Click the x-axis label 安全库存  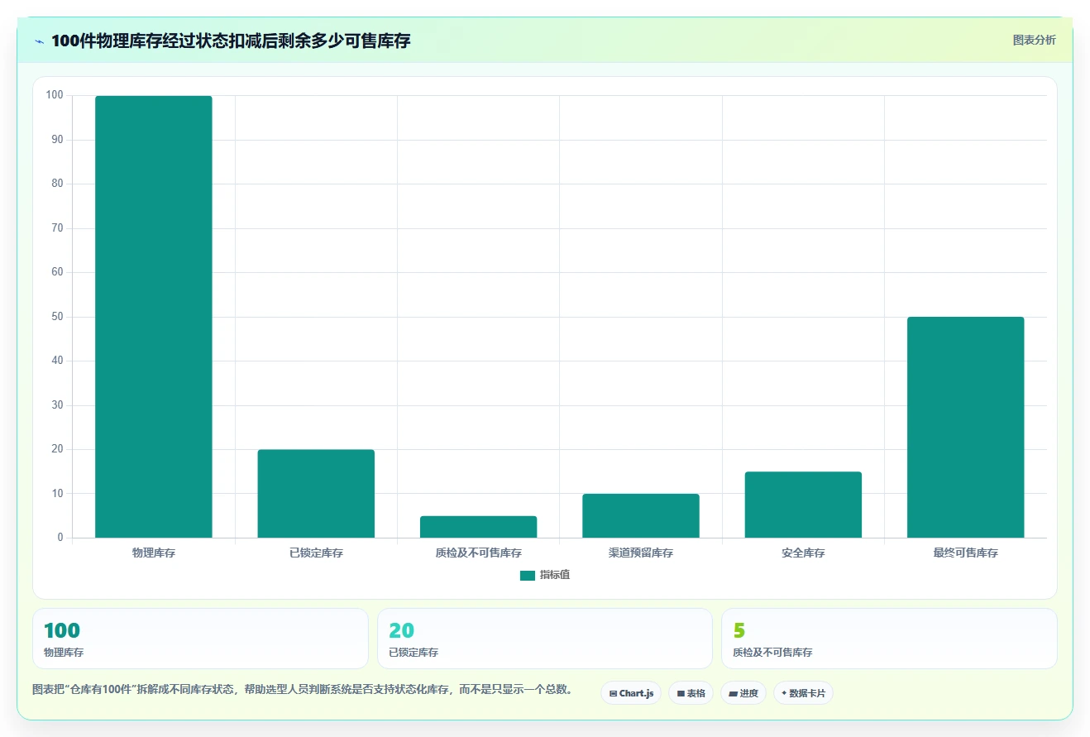click(803, 553)
